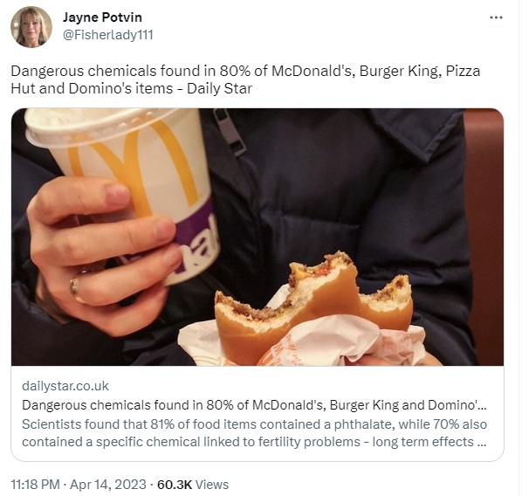Click the McDonald's golden arches cup in the photo

click(x=128, y=187)
